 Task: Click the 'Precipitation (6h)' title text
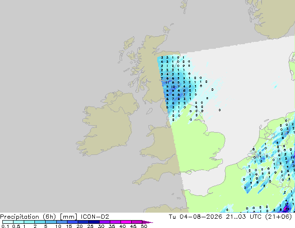[x=28, y=217]
